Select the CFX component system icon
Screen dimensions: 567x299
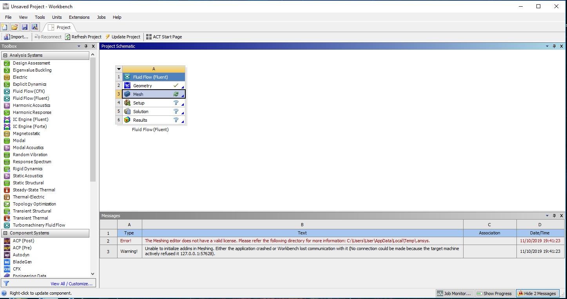point(7,269)
